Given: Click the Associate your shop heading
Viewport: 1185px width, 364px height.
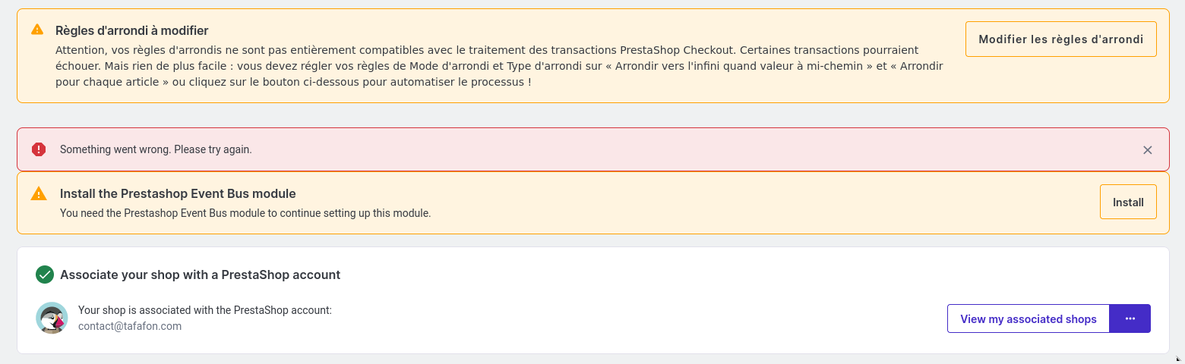Looking at the screenshot, I should (x=200, y=275).
